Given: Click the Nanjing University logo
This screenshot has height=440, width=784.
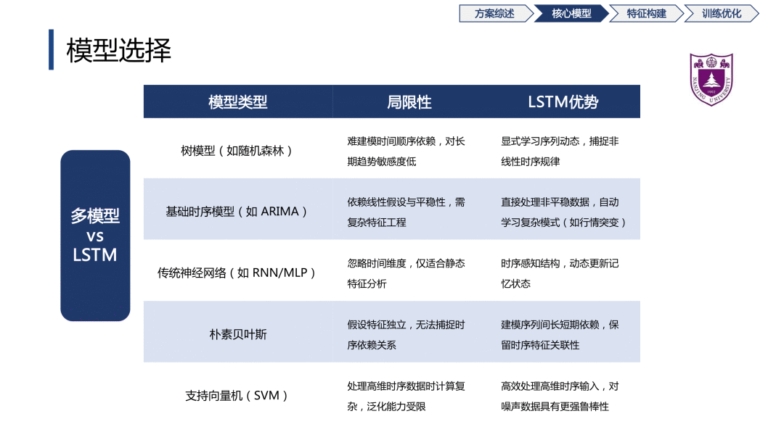Looking at the screenshot, I should [x=711, y=80].
